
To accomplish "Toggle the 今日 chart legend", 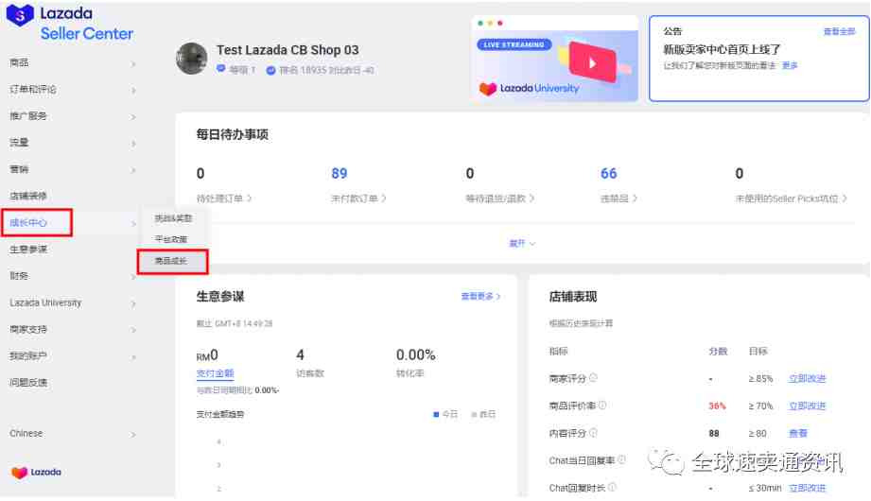I will [444, 414].
